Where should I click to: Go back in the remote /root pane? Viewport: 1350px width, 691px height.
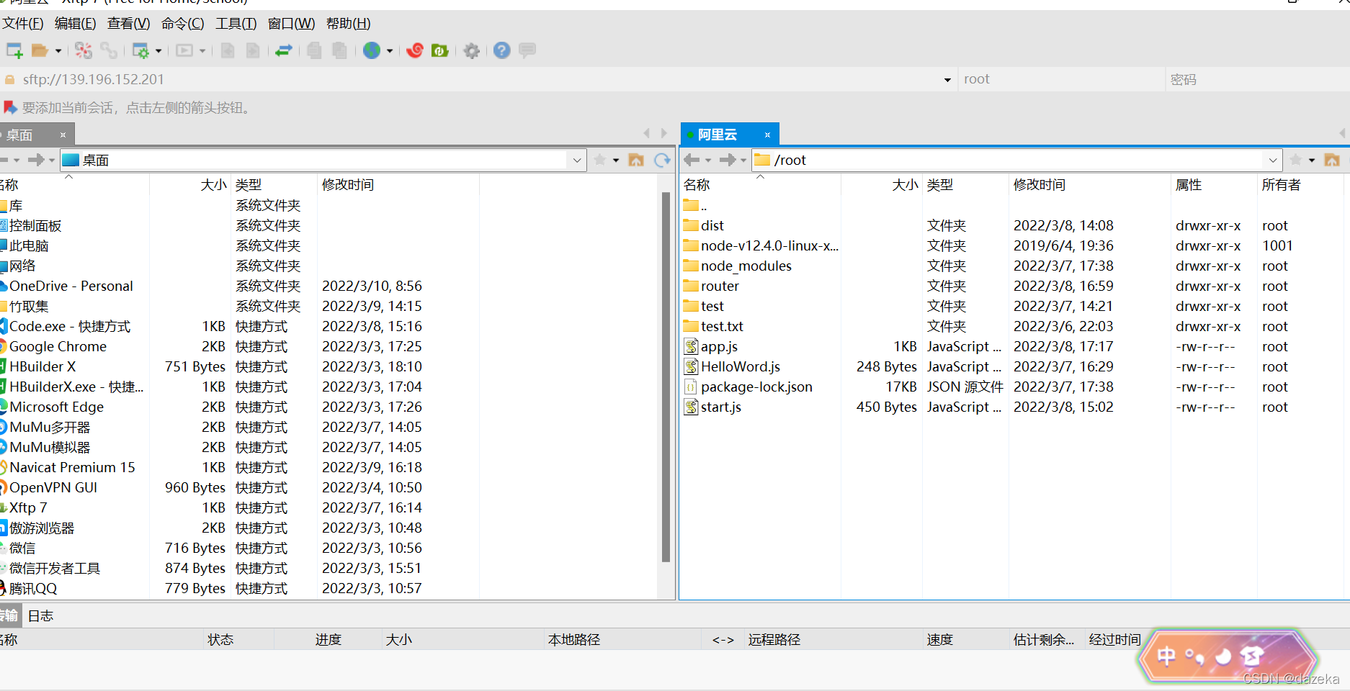(692, 160)
